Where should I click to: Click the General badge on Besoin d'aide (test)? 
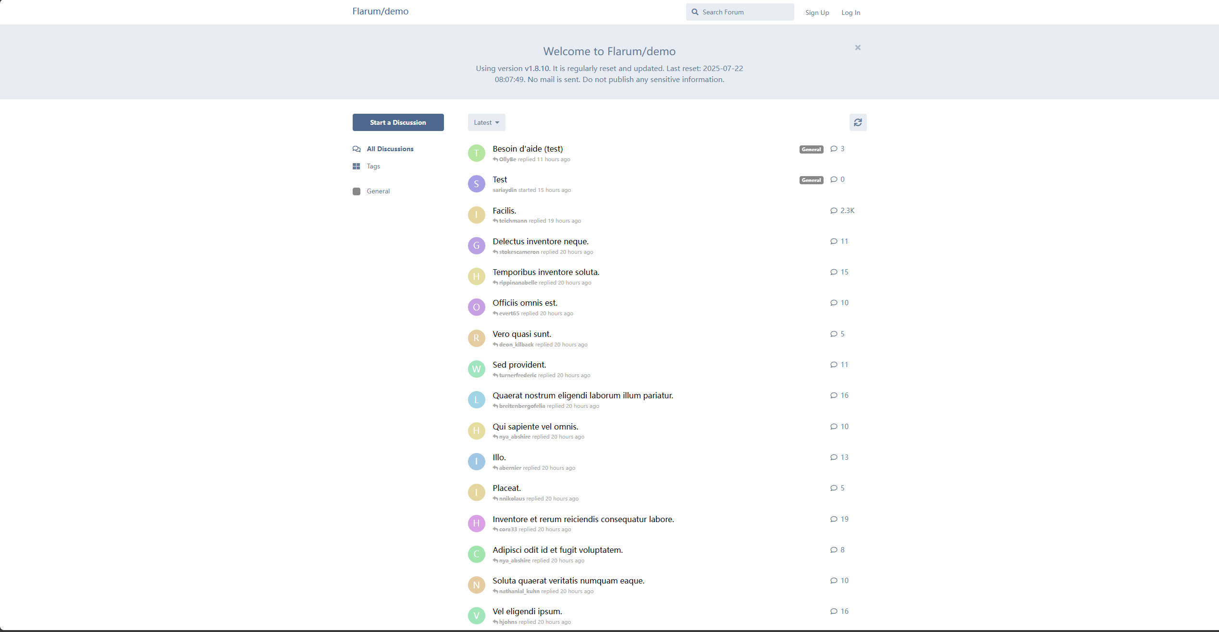[811, 149]
